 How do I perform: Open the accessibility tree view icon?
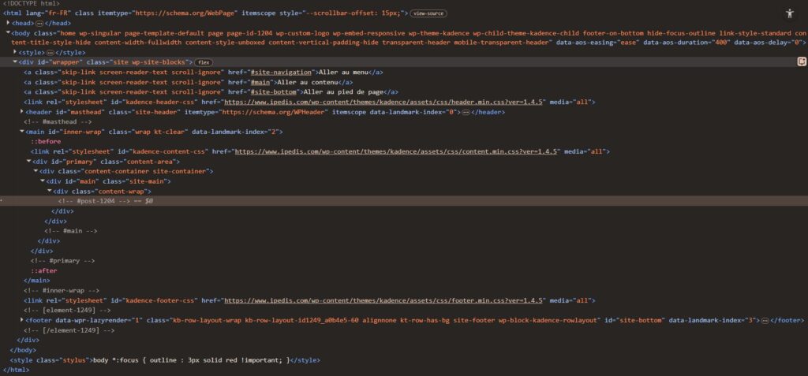pos(790,13)
